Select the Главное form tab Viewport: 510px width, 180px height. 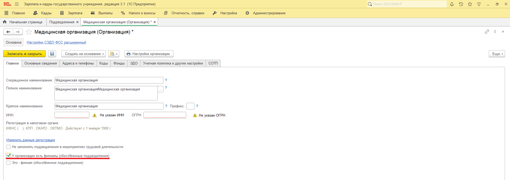(12, 63)
